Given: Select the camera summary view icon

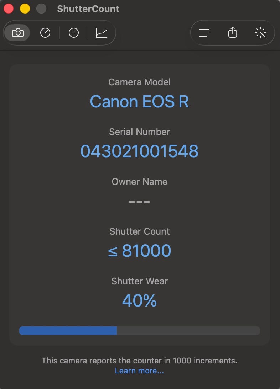Looking at the screenshot, I should pos(17,33).
